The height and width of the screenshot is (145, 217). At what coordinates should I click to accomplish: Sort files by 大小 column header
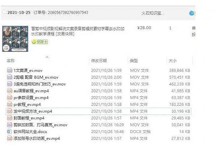[172, 61]
